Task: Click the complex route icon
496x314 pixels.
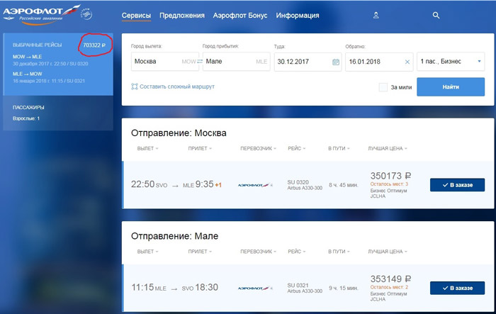Action: (135, 86)
